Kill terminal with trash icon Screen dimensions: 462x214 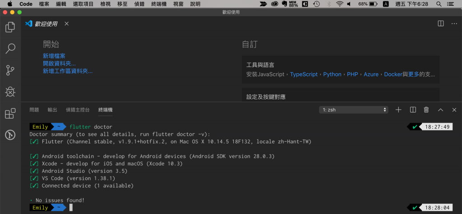pos(426,110)
